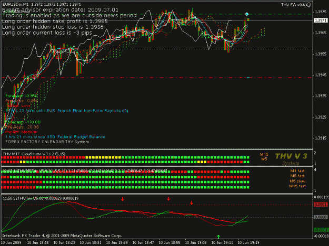
Task: Click the 'Long order current loss is -3 pips' line
Action: (x=47, y=33)
